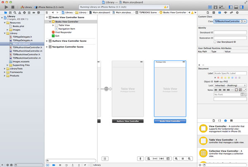Click the Books View Controller label bar
This screenshot has width=248, height=167.
170,121
